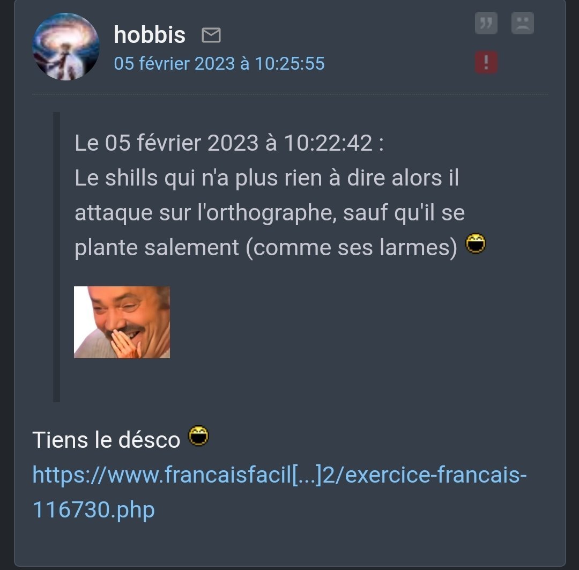Blacklist the user via the sad-face icon
Viewport: 579px width, 570px height.
523,23
